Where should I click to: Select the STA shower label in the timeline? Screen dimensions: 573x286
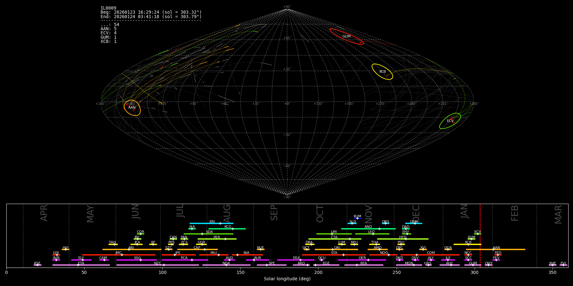(334, 253)
